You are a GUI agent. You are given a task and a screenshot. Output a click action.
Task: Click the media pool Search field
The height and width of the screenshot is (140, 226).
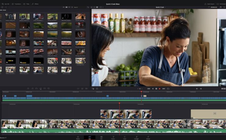click(x=80, y=7)
